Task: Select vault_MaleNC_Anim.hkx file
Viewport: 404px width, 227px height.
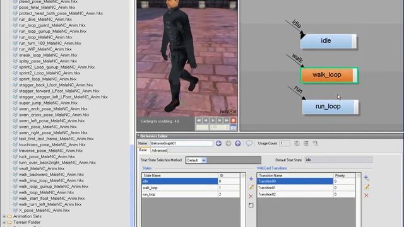Action: [x=42, y=168]
